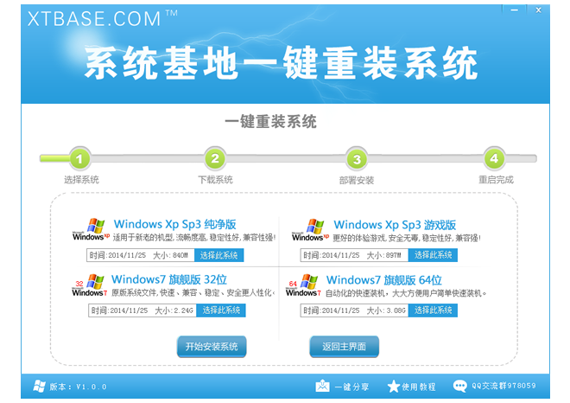Click the Windows flag icon beside version

38,386
